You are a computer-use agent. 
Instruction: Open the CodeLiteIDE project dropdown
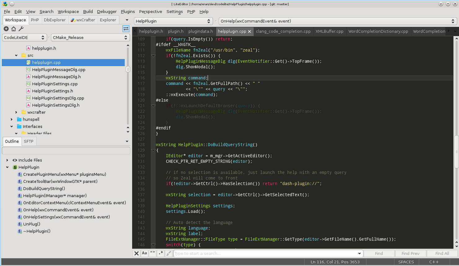click(x=24, y=37)
